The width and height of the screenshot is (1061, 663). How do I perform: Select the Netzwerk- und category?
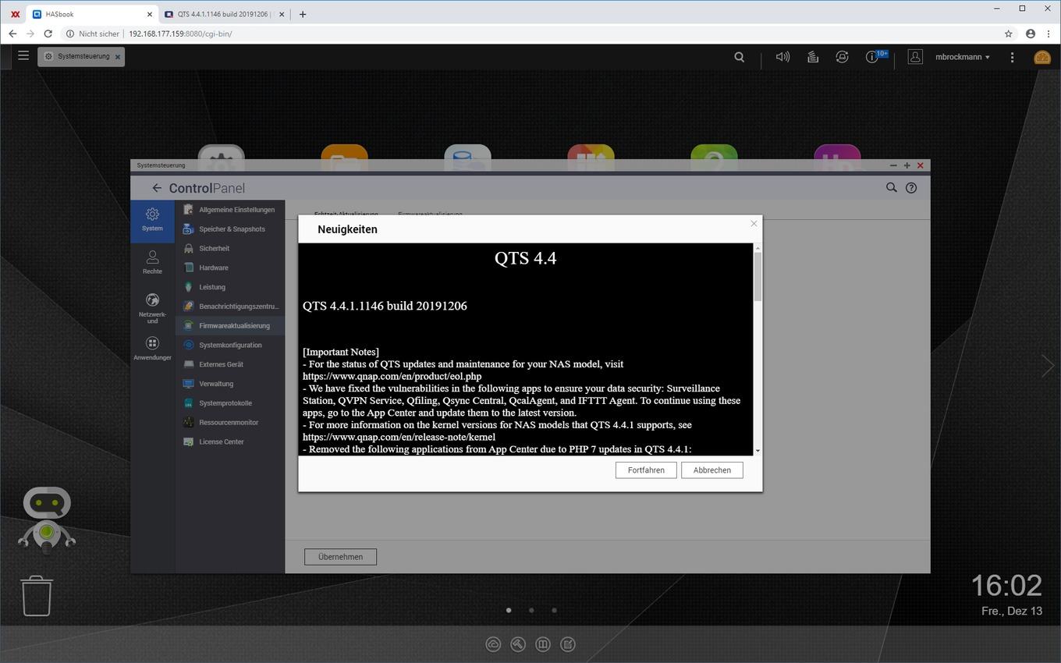pos(152,308)
